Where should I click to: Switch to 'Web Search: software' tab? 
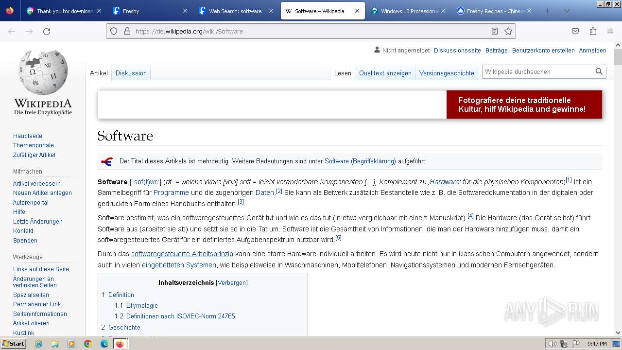pyautogui.click(x=236, y=11)
